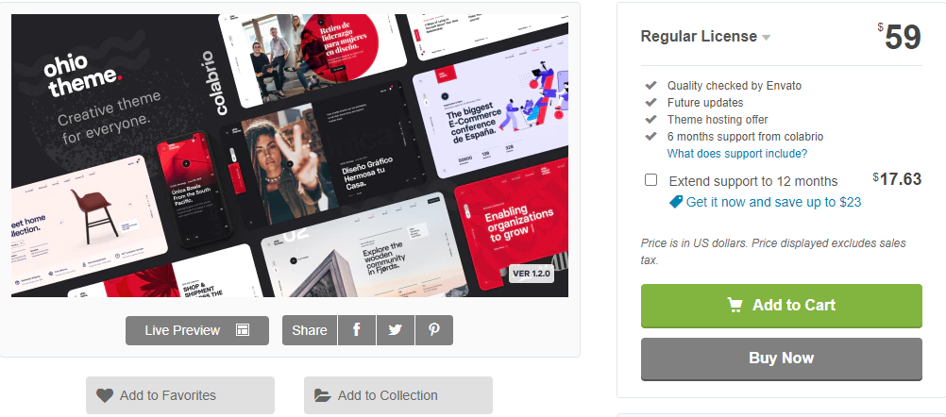
Task: Click the layout icon on Live Preview button
Action: pyautogui.click(x=243, y=329)
